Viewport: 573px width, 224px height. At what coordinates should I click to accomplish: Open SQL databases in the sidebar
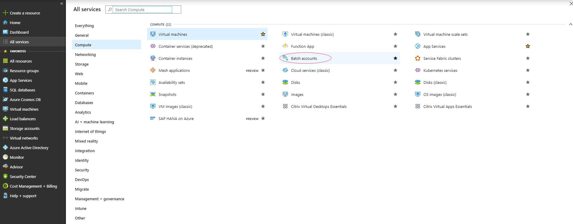tap(33, 90)
